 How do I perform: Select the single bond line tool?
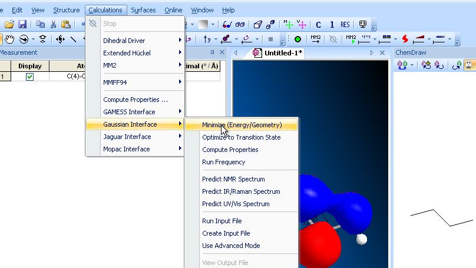pos(73,39)
